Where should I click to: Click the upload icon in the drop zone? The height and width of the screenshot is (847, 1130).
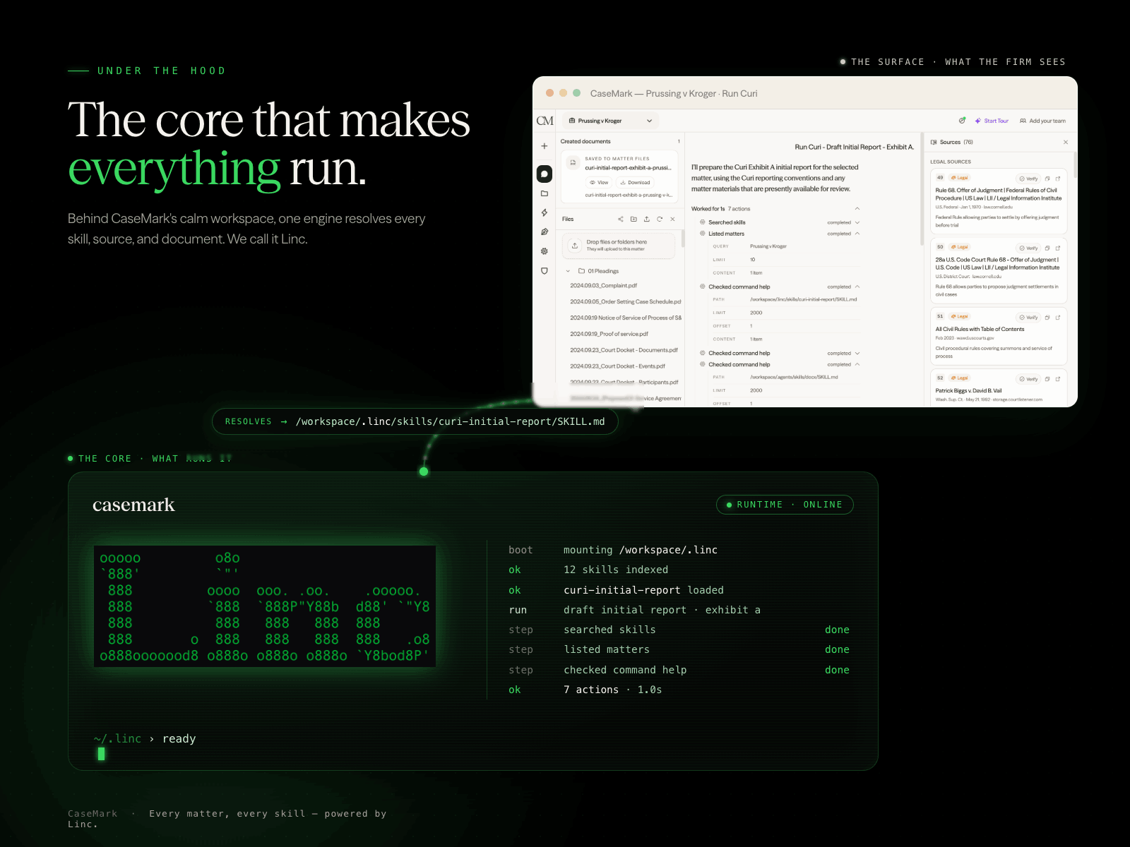575,245
